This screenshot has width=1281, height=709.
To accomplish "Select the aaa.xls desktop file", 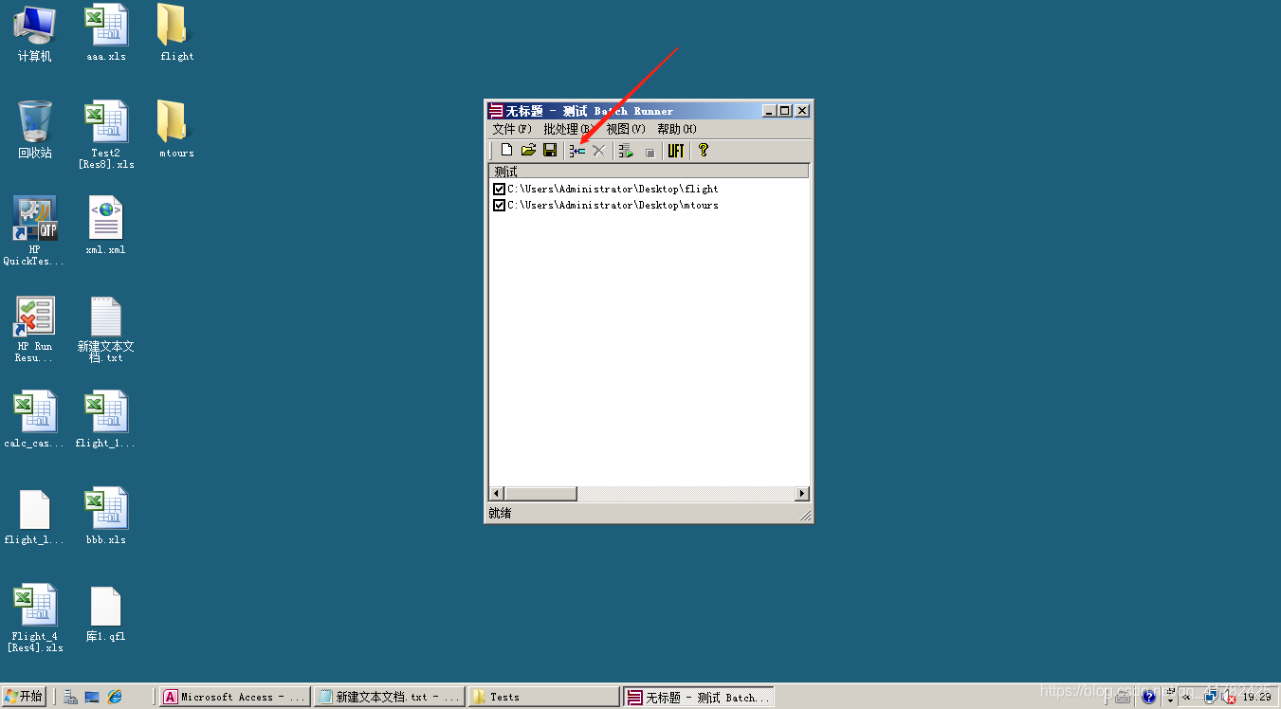I will click(x=106, y=33).
